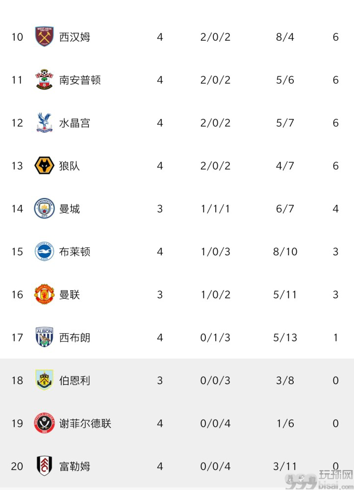Open team name 西汉姆
Viewport: 354px width, 490px height.
(75, 37)
